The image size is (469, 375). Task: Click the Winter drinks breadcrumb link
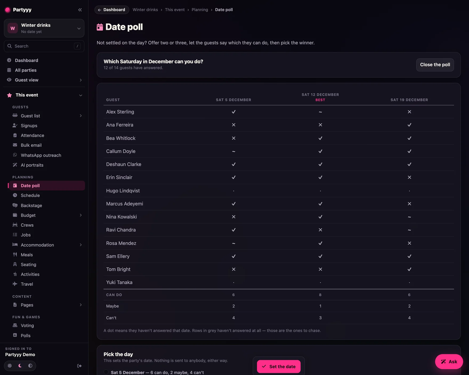point(145,10)
